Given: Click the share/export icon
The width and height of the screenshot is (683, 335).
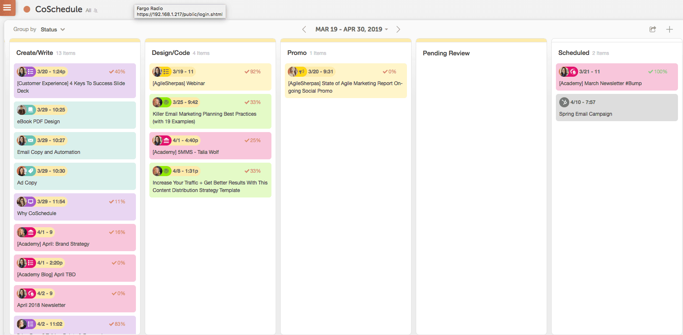Looking at the screenshot, I should (x=653, y=29).
